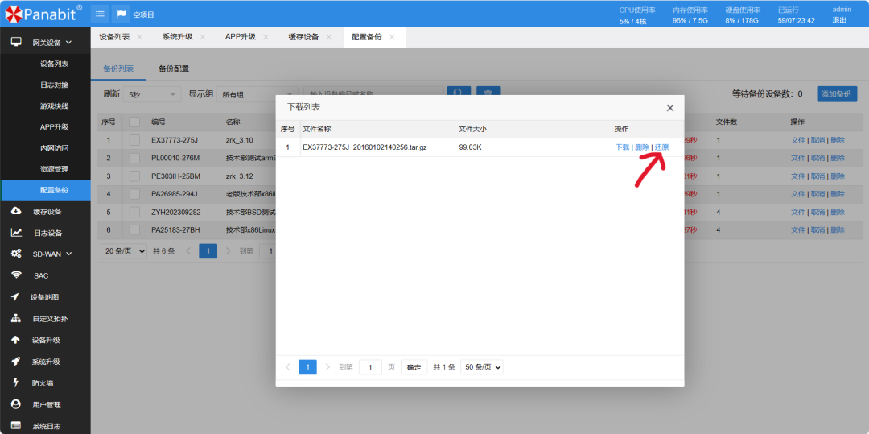Click the flag icon in header
869x434 pixels.
tap(121, 14)
